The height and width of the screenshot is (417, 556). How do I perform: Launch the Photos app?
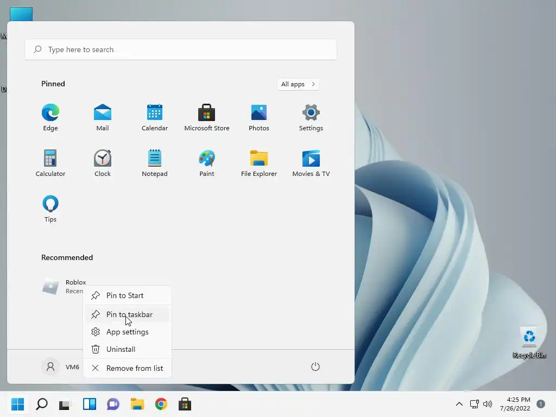pyautogui.click(x=259, y=118)
